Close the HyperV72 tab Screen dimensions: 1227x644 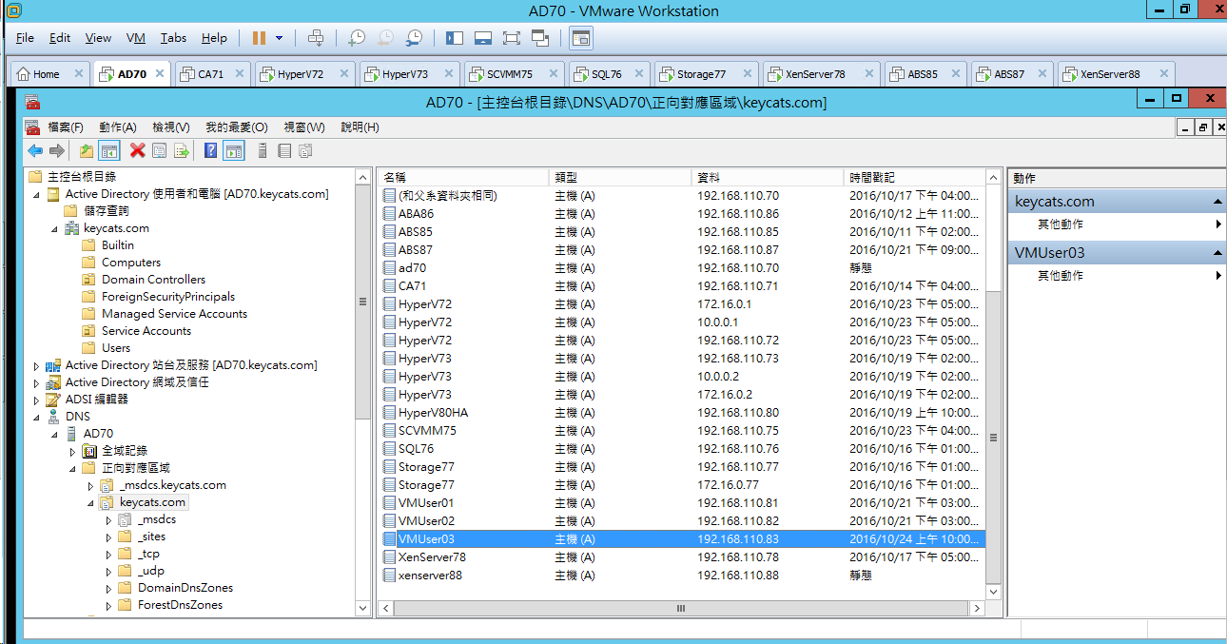pyautogui.click(x=343, y=73)
